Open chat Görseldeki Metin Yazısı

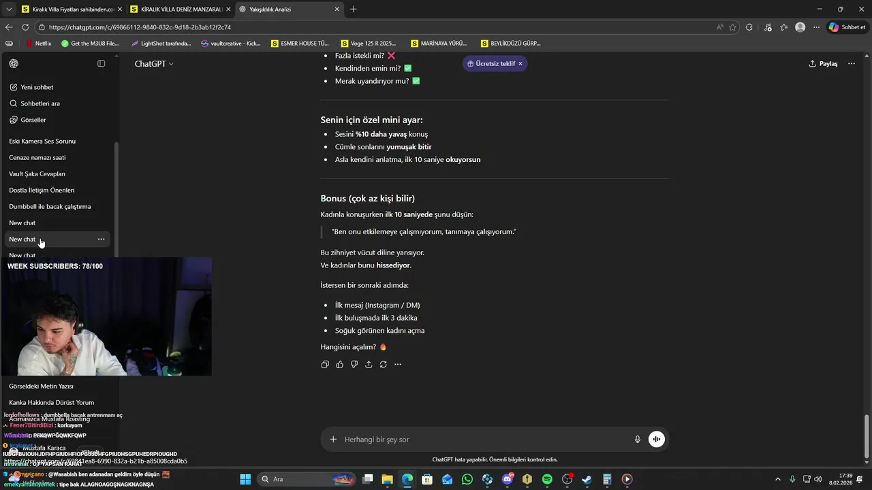(41, 386)
